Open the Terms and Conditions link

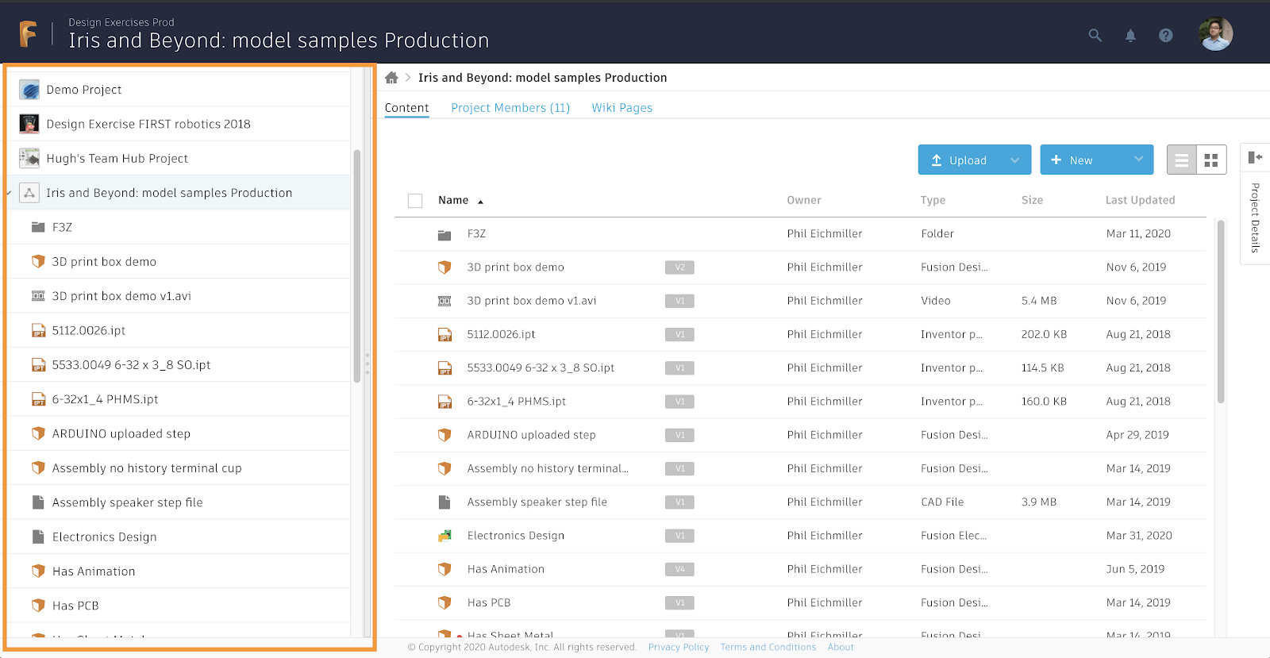point(768,647)
